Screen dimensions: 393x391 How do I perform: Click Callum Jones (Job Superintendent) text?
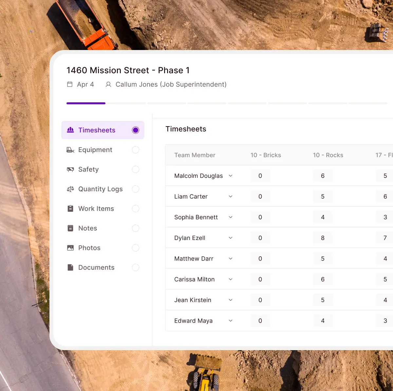(171, 84)
